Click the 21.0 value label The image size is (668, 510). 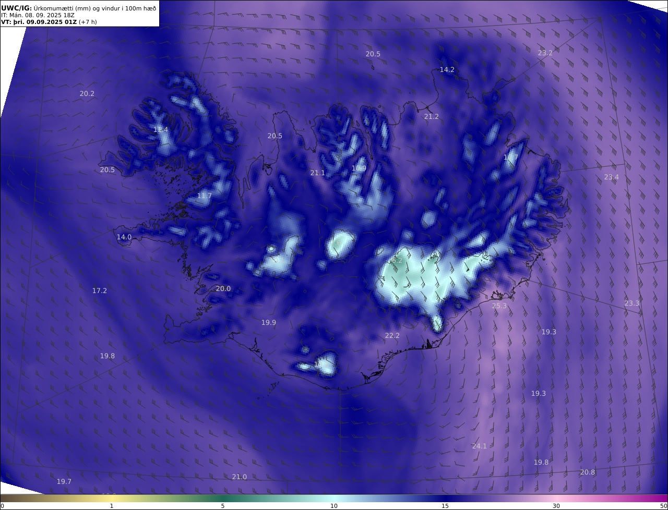239,477
